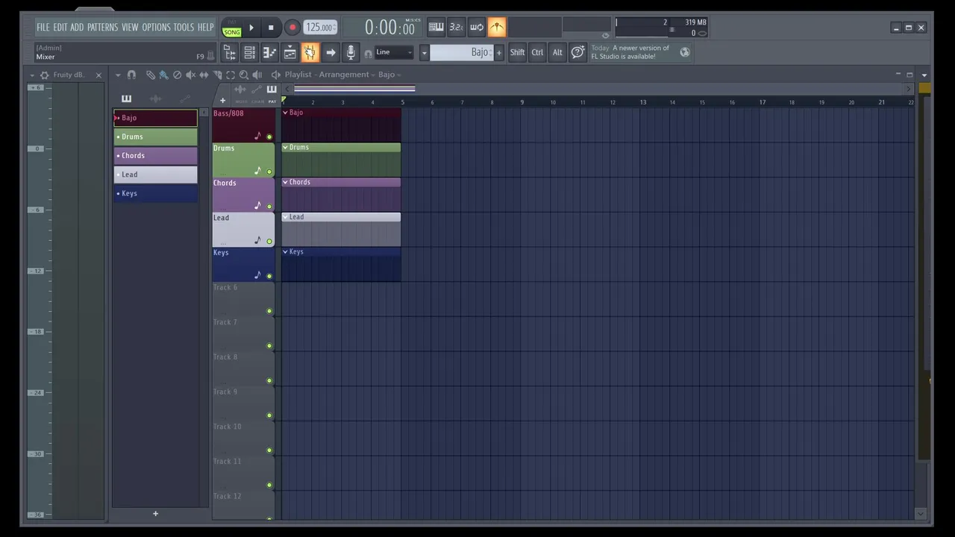Image resolution: width=955 pixels, height=537 pixels.
Task: Open the FILE menu
Action: (x=43, y=28)
